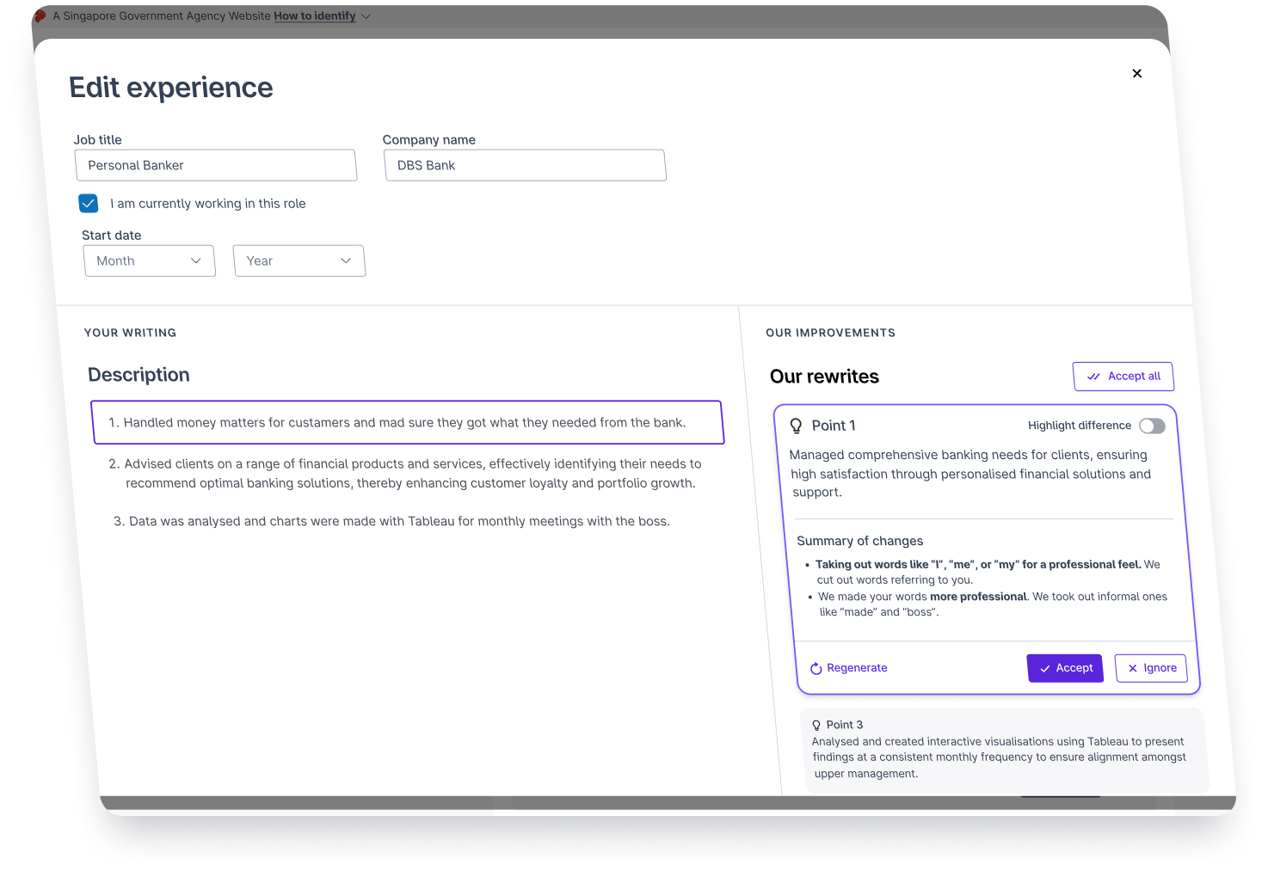Expand the How to identify link
1268x871 pixels.
coord(315,15)
